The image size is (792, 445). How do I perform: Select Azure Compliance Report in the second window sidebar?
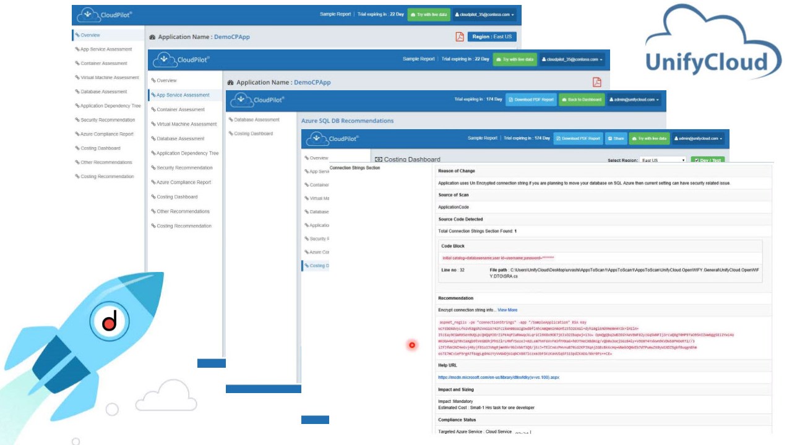click(185, 182)
